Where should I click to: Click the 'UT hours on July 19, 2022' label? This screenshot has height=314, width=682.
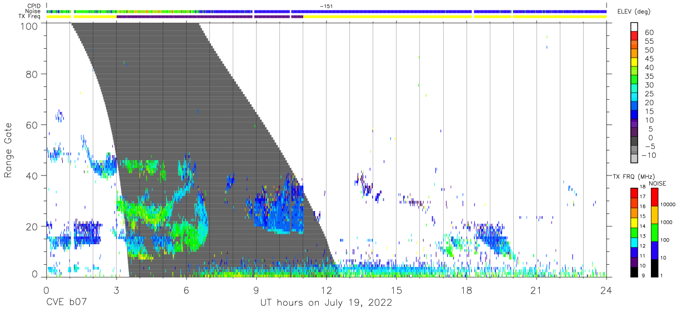pos(327,303)
